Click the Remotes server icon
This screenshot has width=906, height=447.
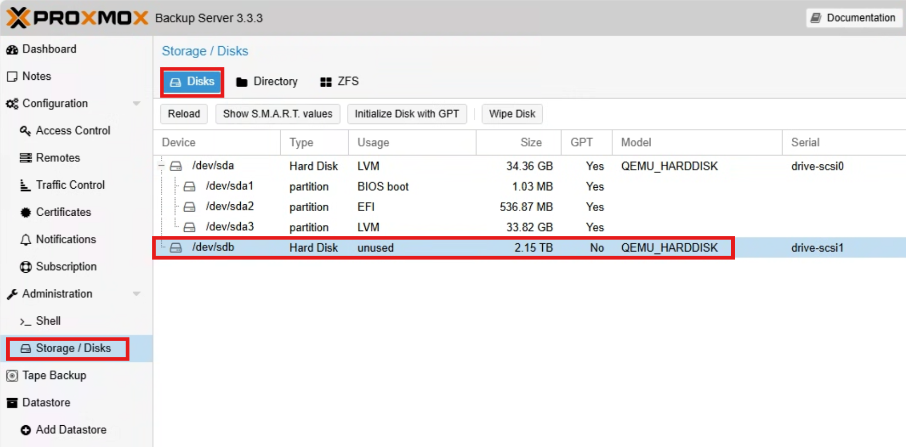(x=25, y=158)
